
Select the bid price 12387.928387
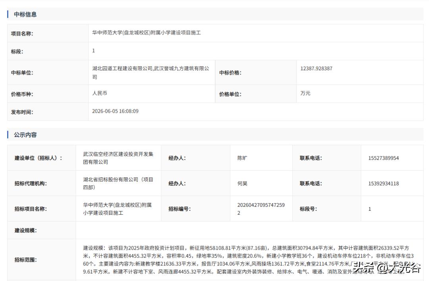pyautogui.click(x=316, y=69)
